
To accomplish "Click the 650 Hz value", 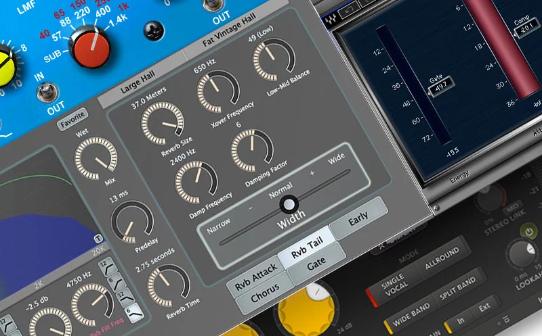I will [205, 66].
